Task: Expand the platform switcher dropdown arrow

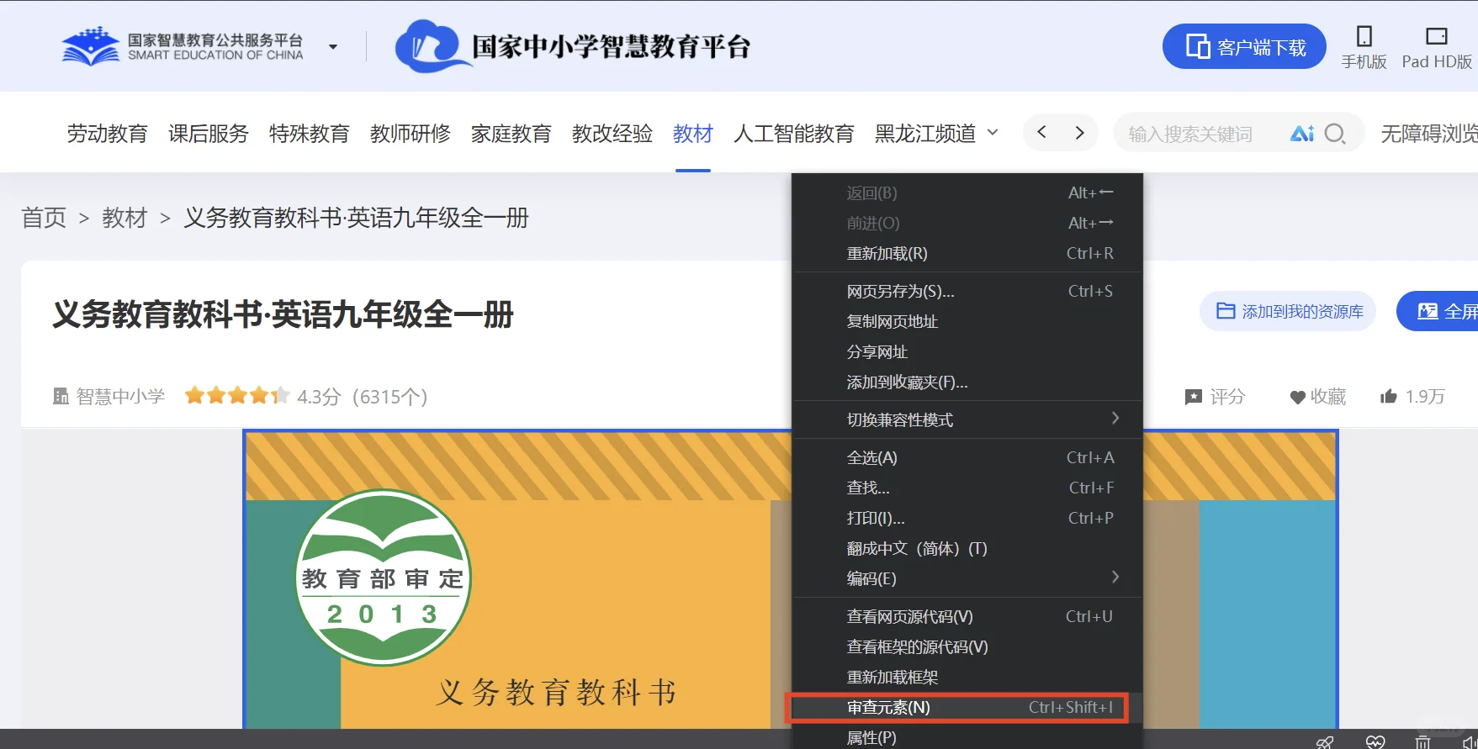Action: point(333,47)
